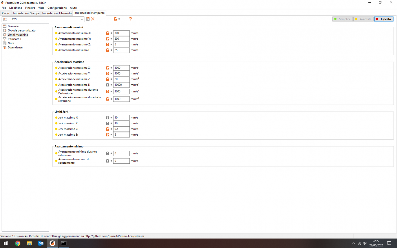Viewport: 397px width, 248px height.
Task: Switch to Esperto mode
Action: (x=384, y=19)
